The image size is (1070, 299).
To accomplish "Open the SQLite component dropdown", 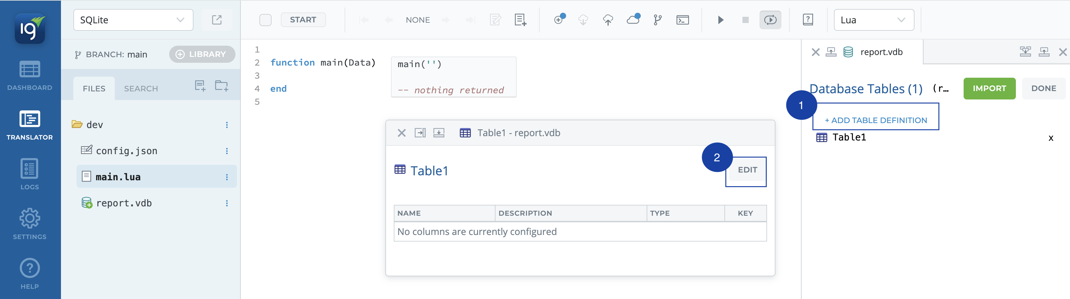I will pyautogui.click(x=133, y=20).
